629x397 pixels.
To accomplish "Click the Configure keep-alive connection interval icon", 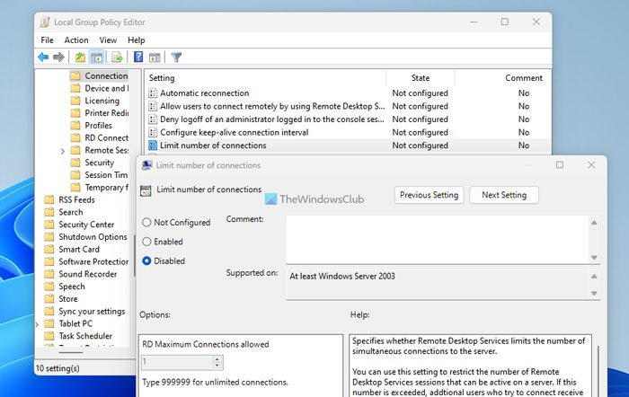I will 153,132.
